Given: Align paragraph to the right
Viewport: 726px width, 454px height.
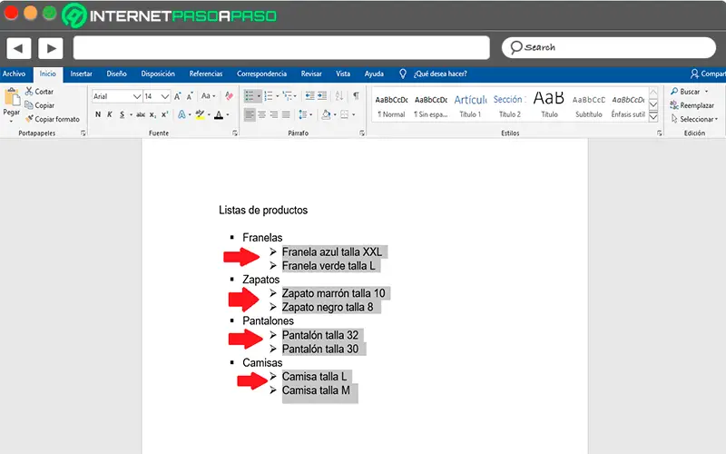Looking at the screenshot, I should (274, 114).
